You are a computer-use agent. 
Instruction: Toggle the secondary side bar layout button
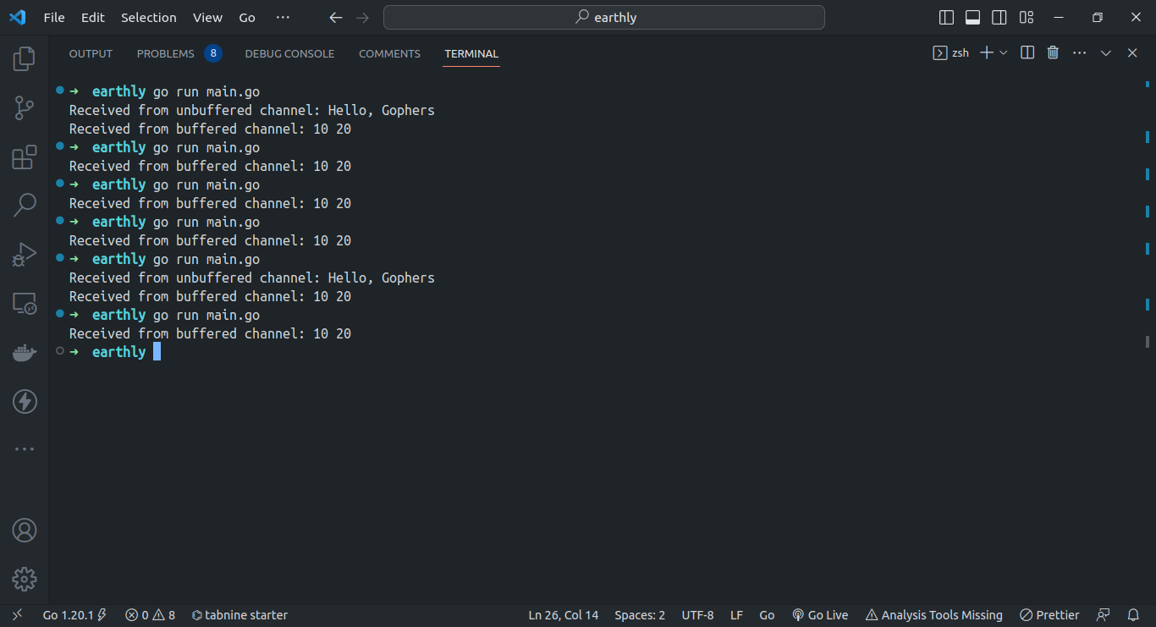coord(999,18)
